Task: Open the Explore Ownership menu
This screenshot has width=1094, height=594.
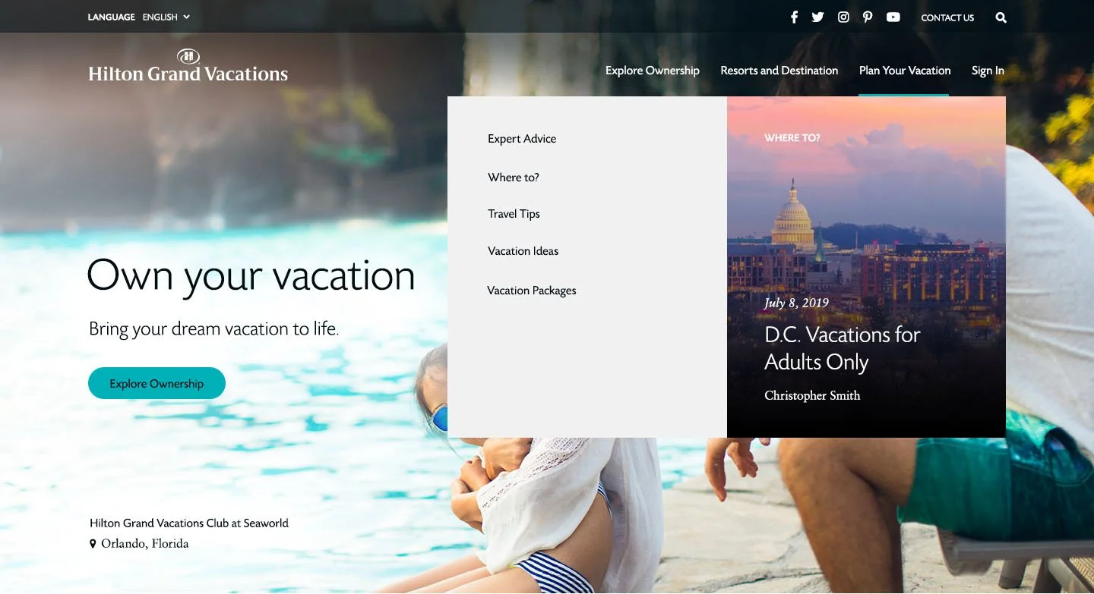Action: click(653, 71)
